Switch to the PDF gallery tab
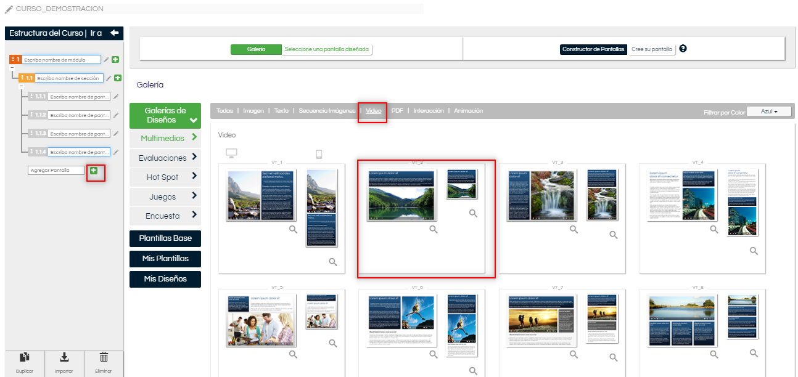This screenshot has width=798, height=377. tap(397, 111)
